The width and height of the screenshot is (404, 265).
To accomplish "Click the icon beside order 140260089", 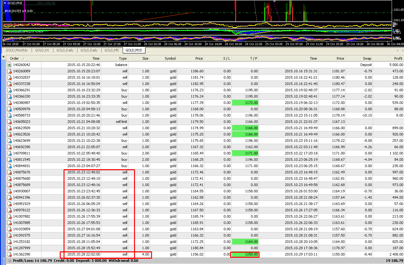I will 9,71.
